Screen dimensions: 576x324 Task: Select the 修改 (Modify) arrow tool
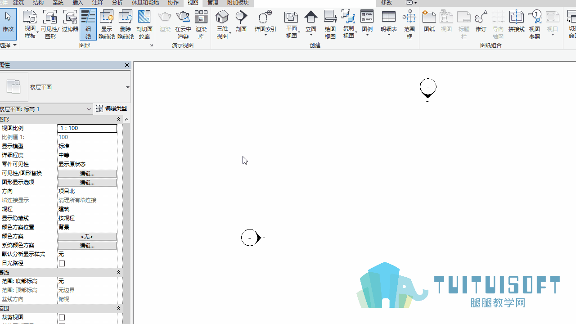pyautogui.click(x=8, y=24)
